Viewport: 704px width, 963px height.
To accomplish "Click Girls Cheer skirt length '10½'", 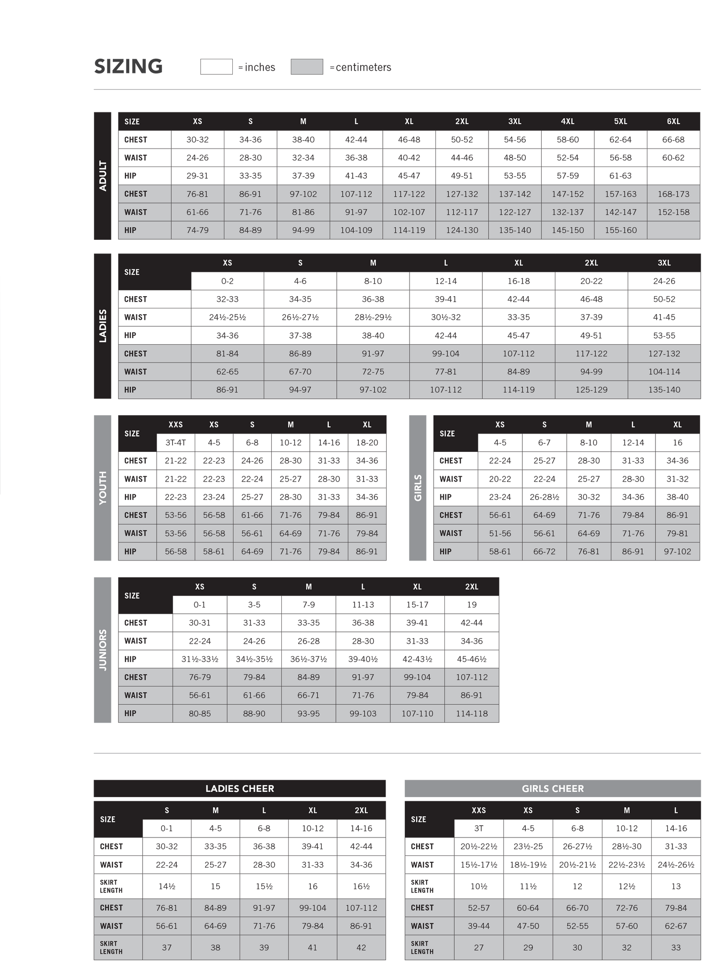I will tap(479, 886).
